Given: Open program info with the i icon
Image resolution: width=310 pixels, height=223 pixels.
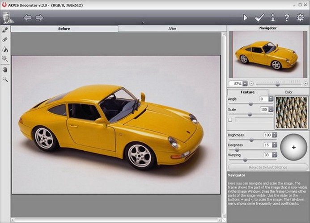Looking at the screenshot, I should pyautogui.click(x=273, y=18).
